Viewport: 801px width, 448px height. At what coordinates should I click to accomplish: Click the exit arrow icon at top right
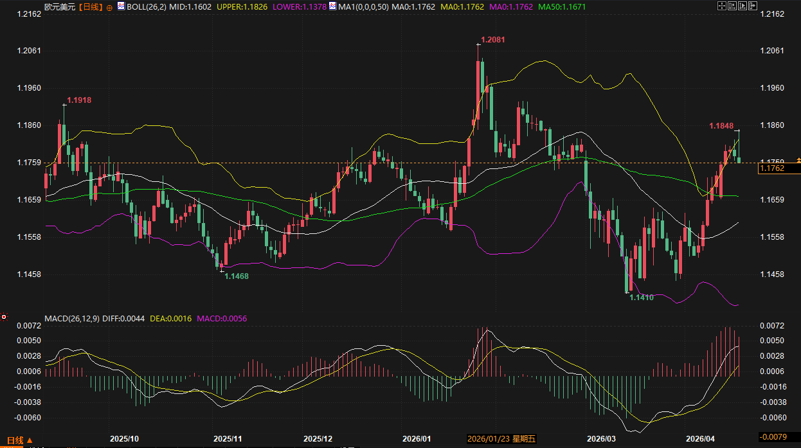point(753,6)
